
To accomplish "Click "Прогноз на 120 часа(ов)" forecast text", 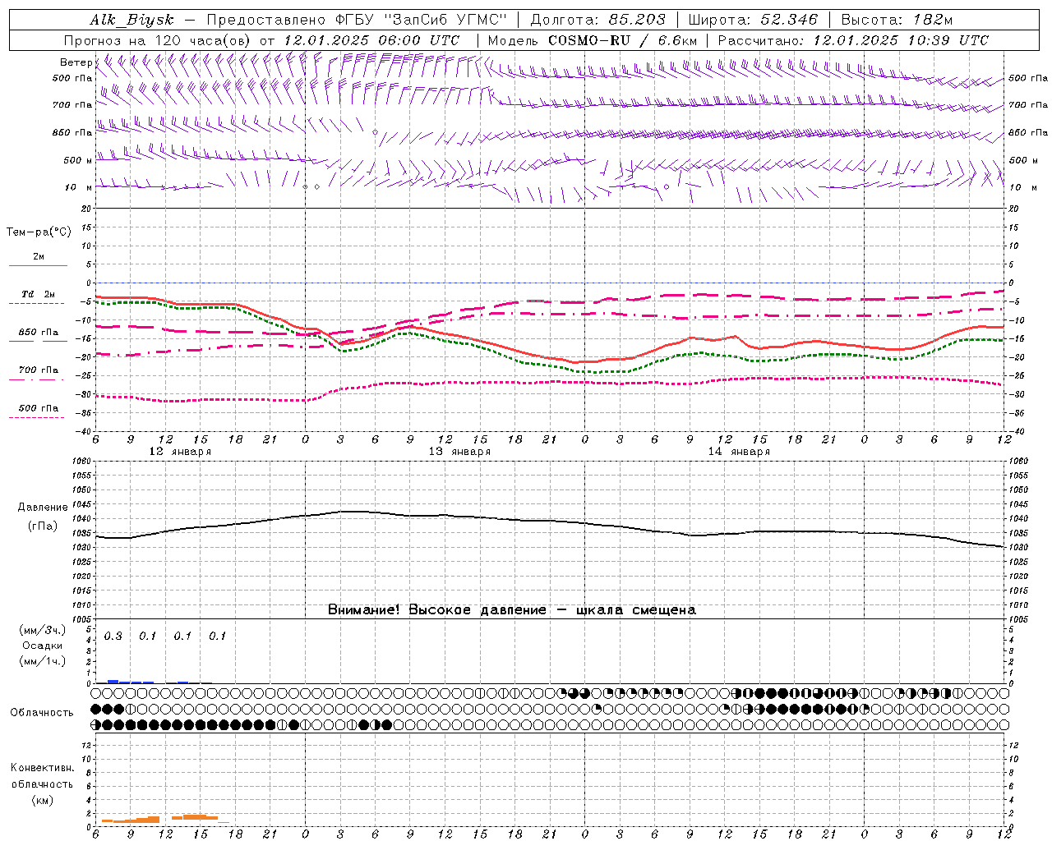I will click(158, 40).
